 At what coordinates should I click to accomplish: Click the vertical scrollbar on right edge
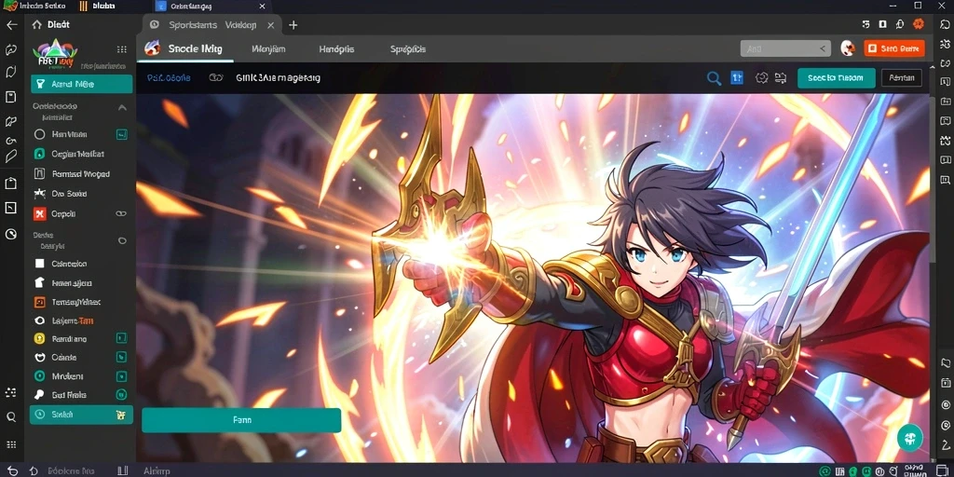(x=933, y=176)
